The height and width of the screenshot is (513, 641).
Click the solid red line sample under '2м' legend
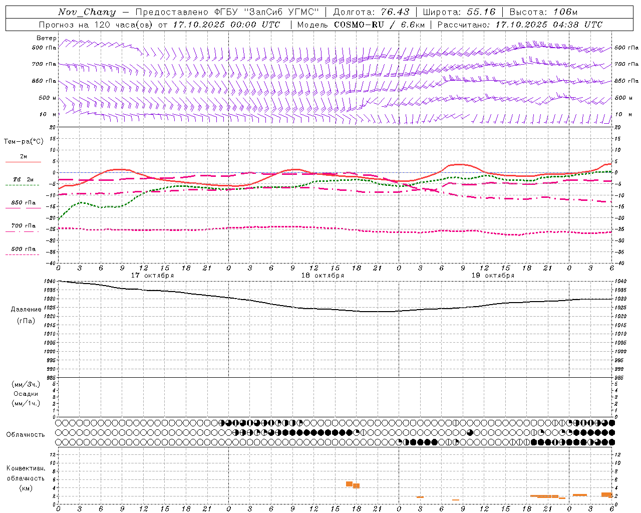(x=23, y=162)
